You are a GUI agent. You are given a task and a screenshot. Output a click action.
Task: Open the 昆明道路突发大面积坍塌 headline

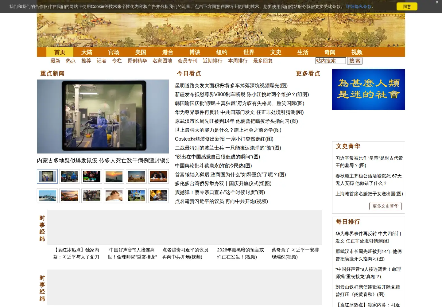coord(231,86)
